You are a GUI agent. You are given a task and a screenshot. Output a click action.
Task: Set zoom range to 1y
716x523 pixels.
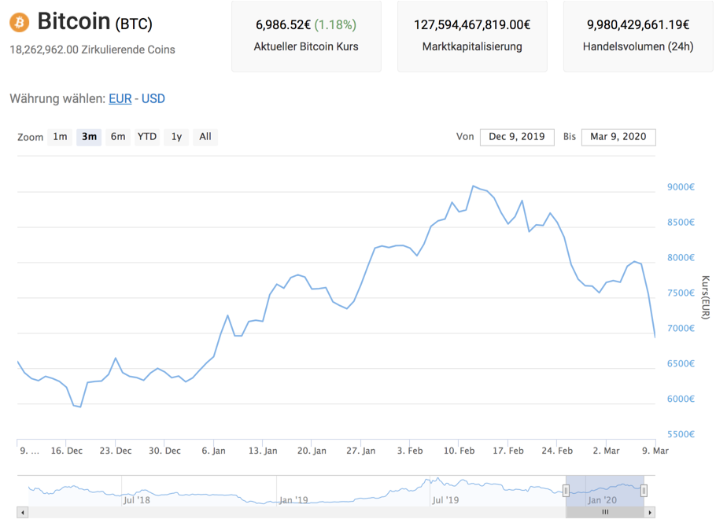176,137
